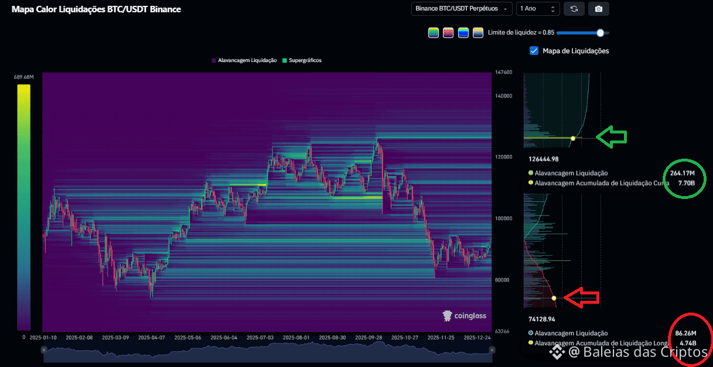
Task: Click the Limite de liquidez slider handle
Action: 600,33
